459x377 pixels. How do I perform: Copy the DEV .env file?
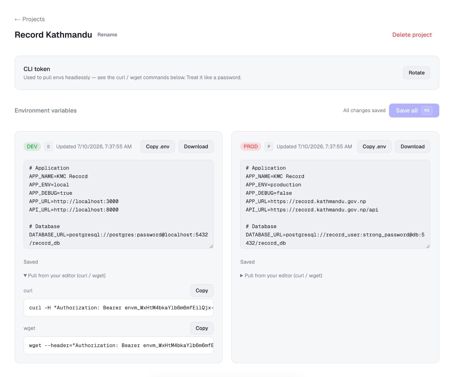coord(157,147)
